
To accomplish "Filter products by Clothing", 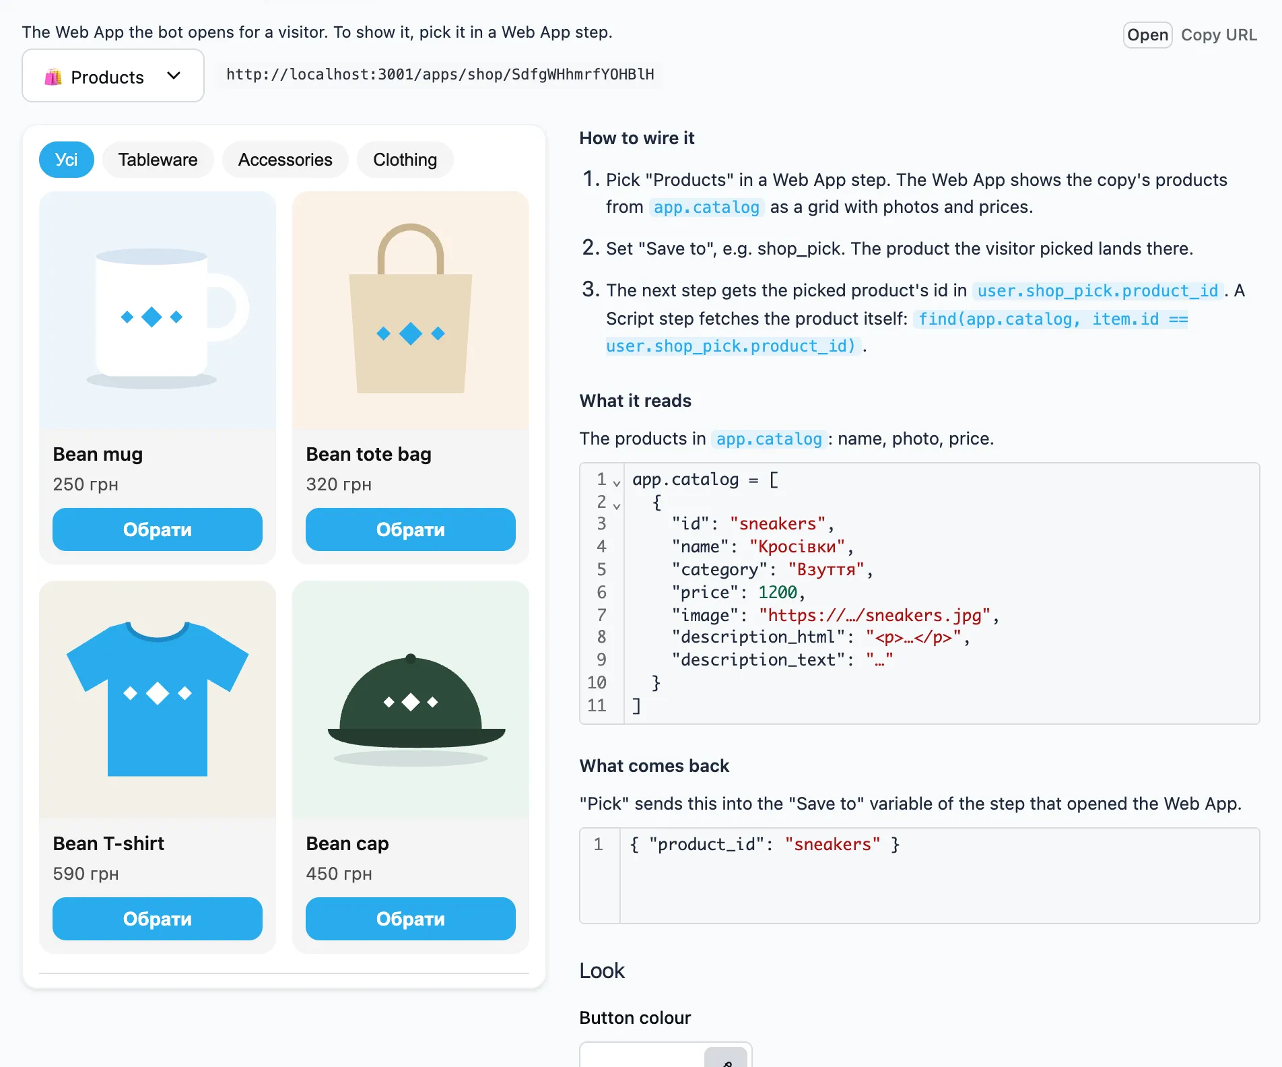I will (405, 160).
